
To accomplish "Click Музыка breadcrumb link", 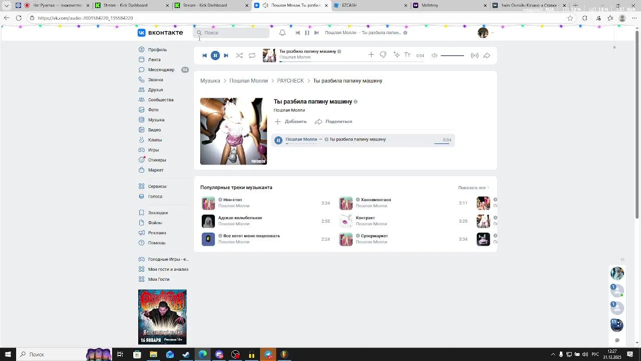I will click(x=210, y=81).
